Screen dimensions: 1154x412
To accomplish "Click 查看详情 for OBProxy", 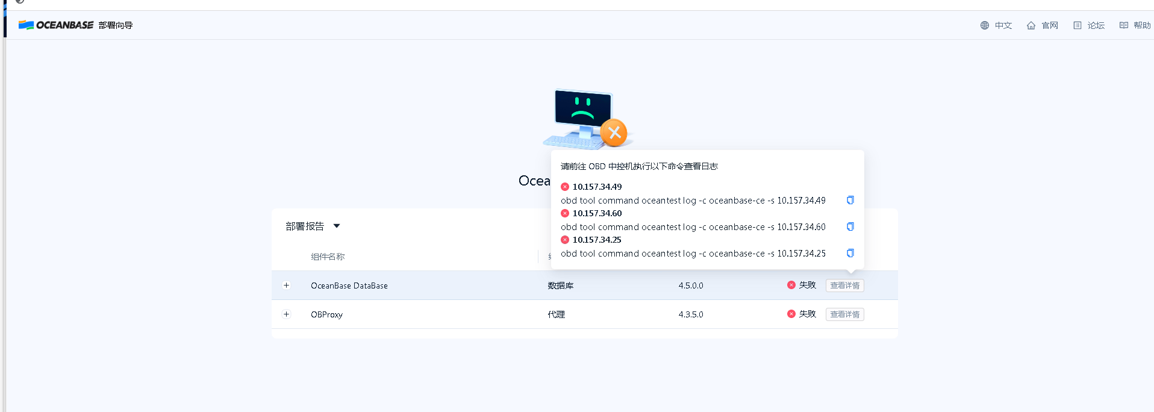I will [845, 314].
